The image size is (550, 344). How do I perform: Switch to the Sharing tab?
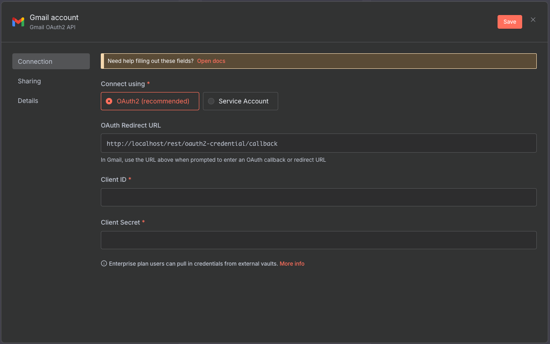pos(51,81)
